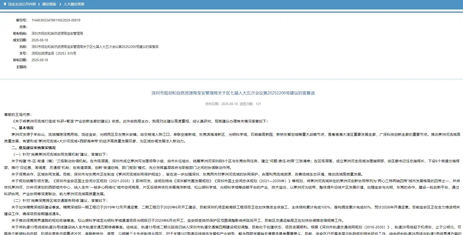Click the location pin icon in breadcrumb
463x235 pixels.
5,4
